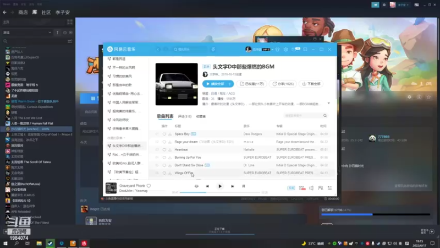Open the NetEase volume speaker icon
The image size is (440, 248).
tap(311, 188)
